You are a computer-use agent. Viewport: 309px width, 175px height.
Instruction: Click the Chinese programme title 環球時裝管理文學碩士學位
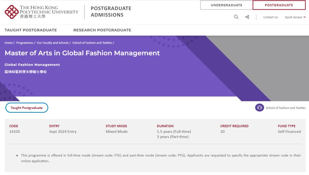26,72
